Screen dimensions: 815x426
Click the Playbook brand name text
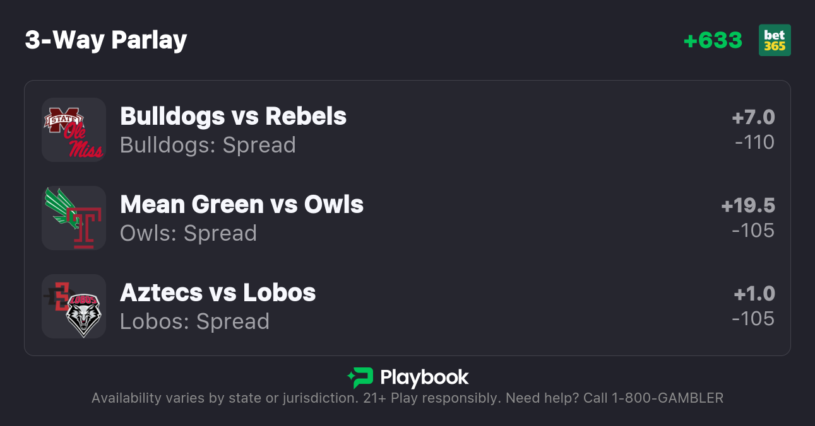[424, 377]
